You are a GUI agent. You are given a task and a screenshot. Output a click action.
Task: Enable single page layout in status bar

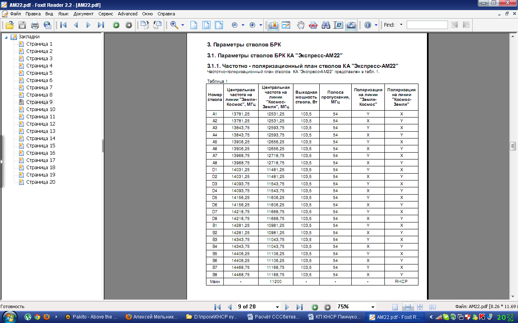[x=395, y=307]
